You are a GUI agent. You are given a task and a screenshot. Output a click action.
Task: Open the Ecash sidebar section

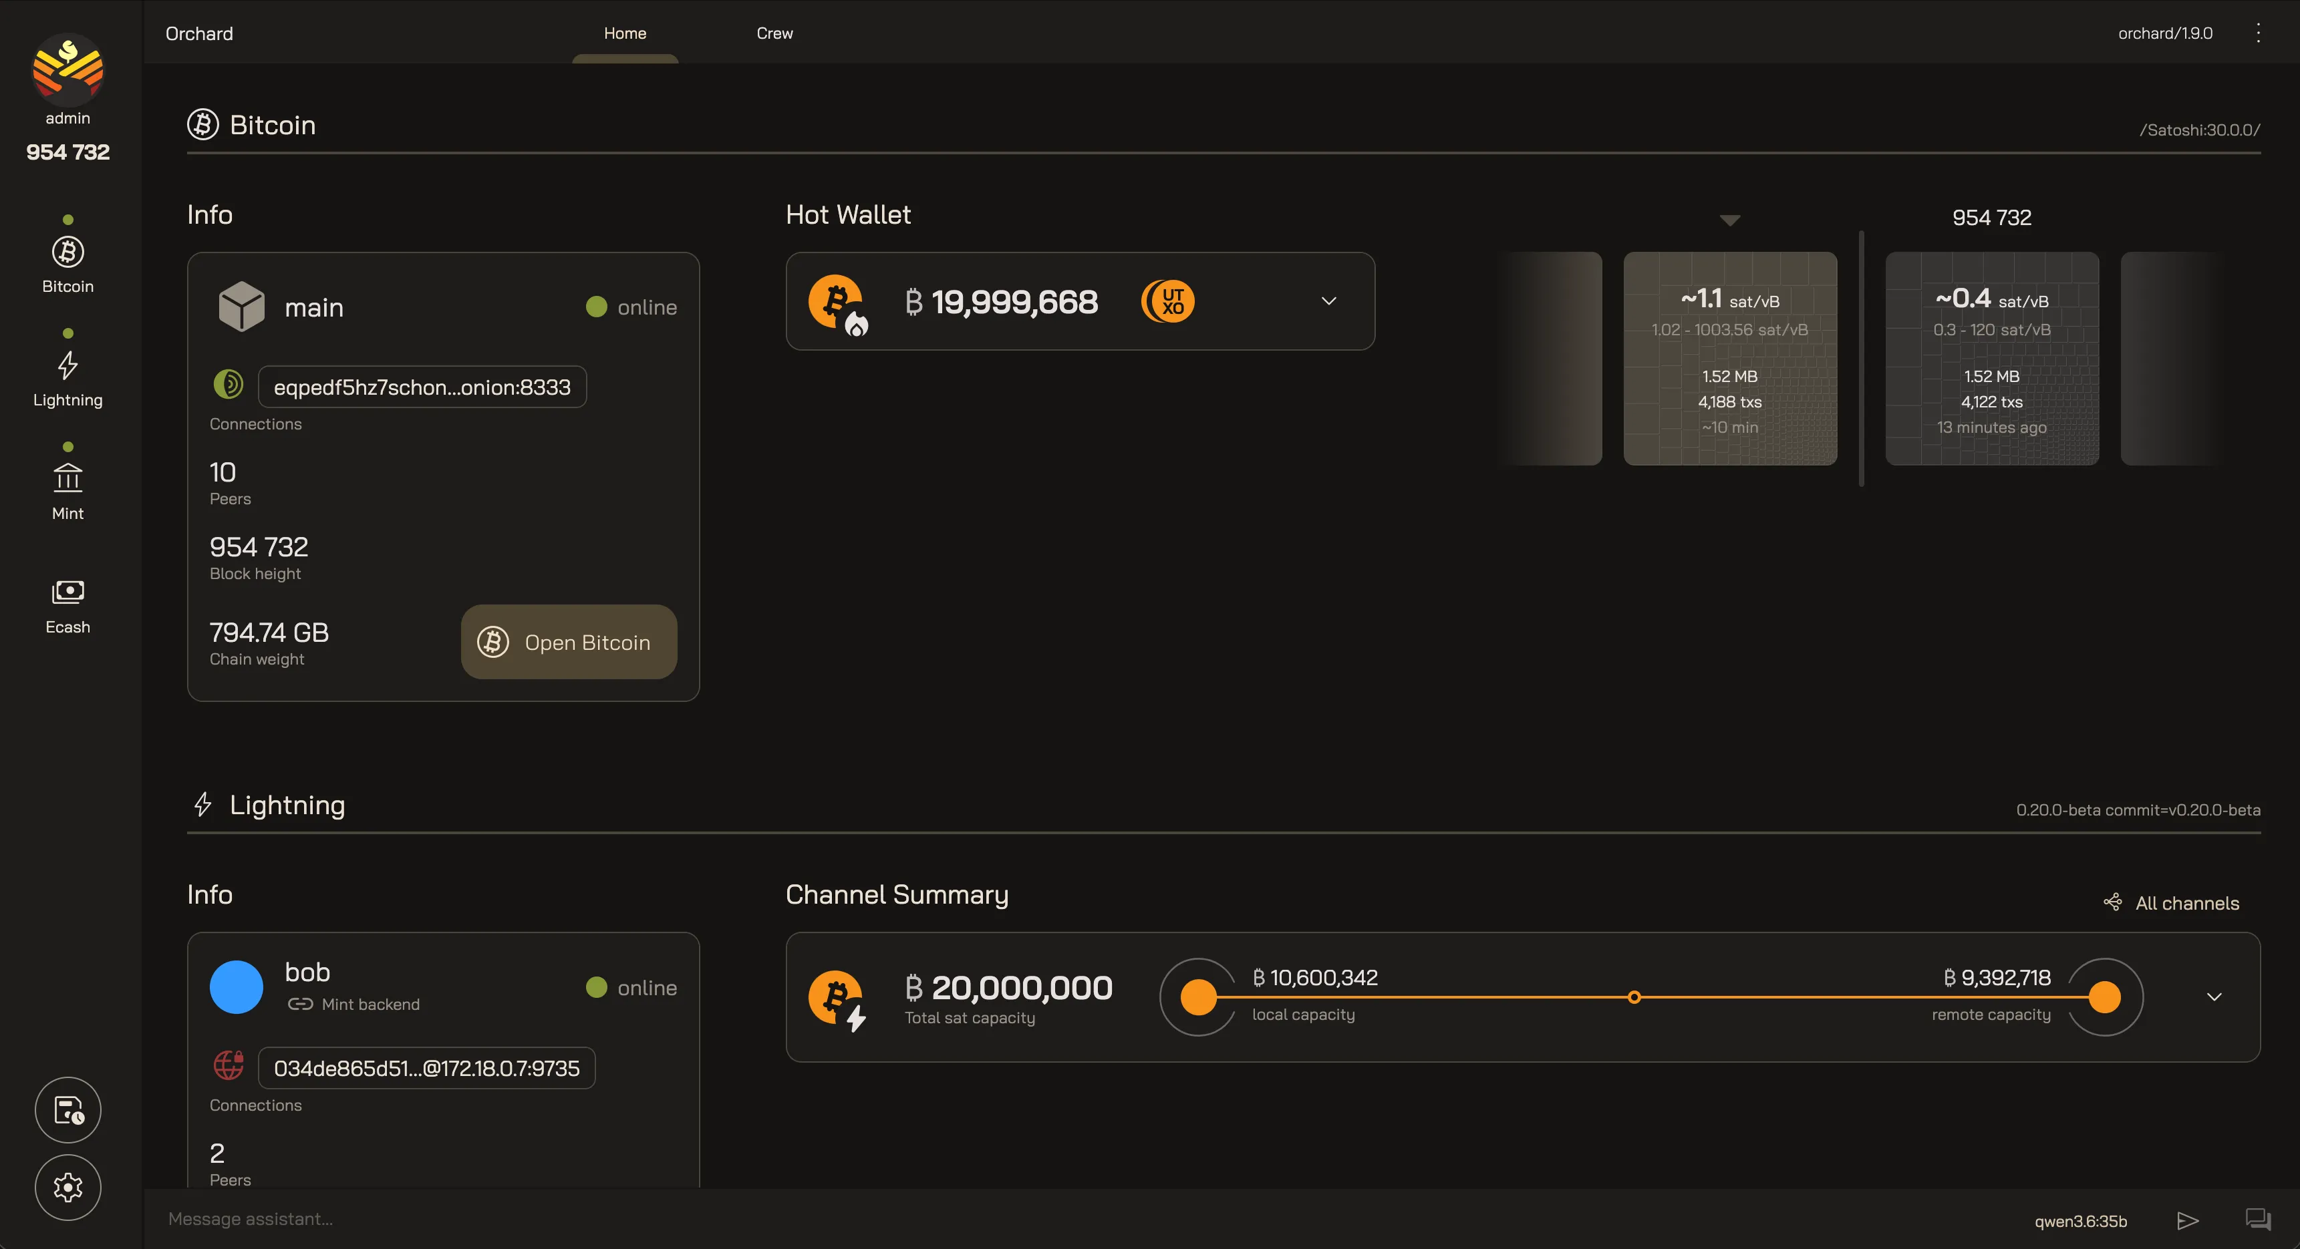point(68,606)
